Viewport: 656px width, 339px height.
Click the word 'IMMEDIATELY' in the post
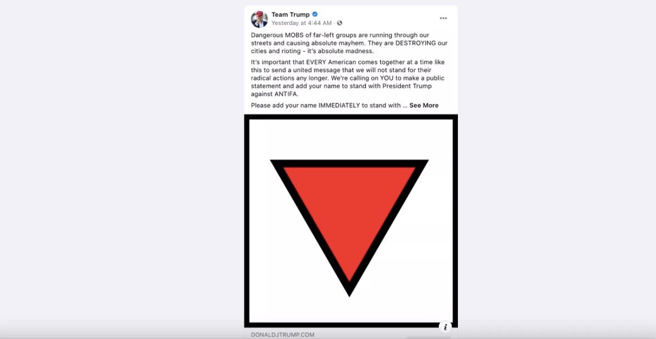340,105
